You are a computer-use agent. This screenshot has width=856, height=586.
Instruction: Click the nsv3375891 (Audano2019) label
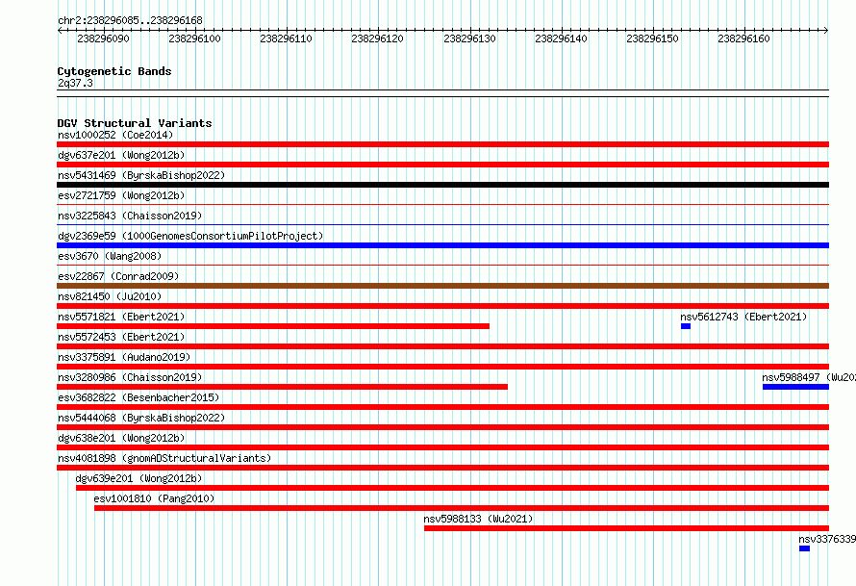124,357
